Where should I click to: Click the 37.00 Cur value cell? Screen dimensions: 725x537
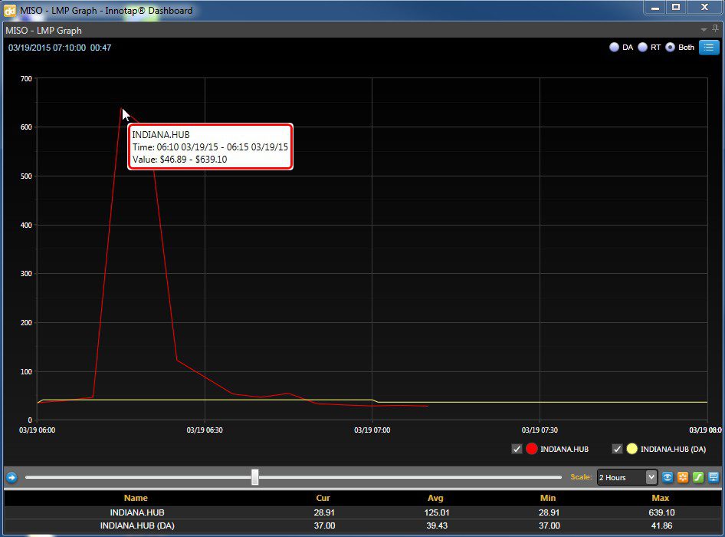coord(324,525)
